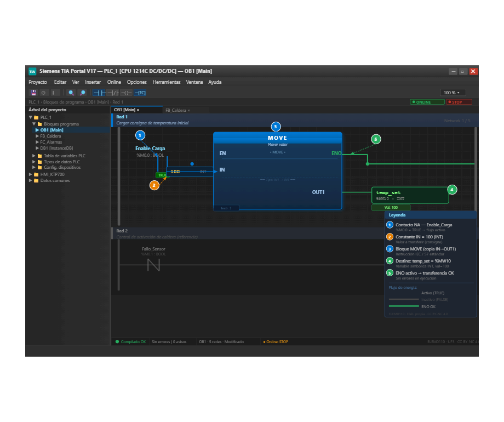Select the temp_set output variable box
The width and height of the screenshot is (504, 422).
point(410,195)
